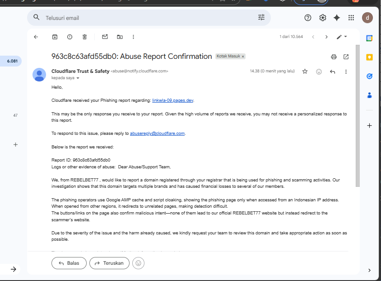The width and height of the screenshot is (381, 281).
Task: Create new label plus in sidebar
Action: 15,145
